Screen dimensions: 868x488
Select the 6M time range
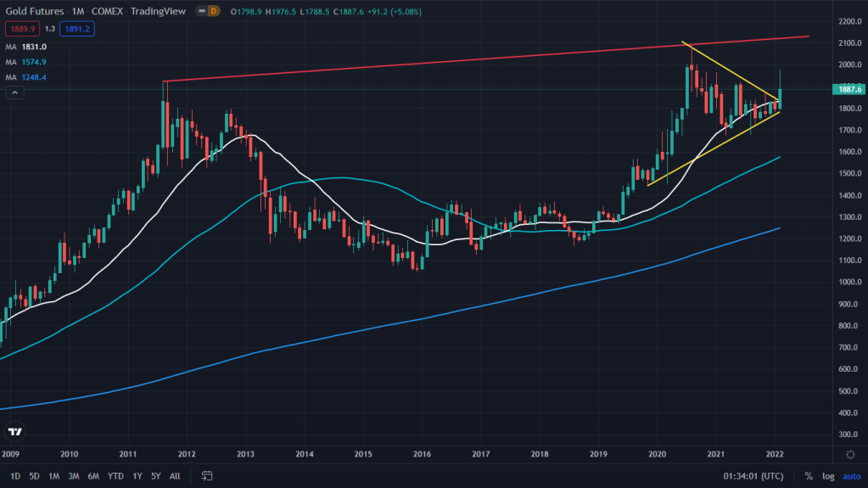94,476
